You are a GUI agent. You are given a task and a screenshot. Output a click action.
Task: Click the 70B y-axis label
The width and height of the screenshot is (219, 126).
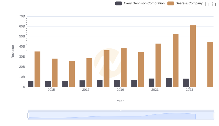pos(22,16)
